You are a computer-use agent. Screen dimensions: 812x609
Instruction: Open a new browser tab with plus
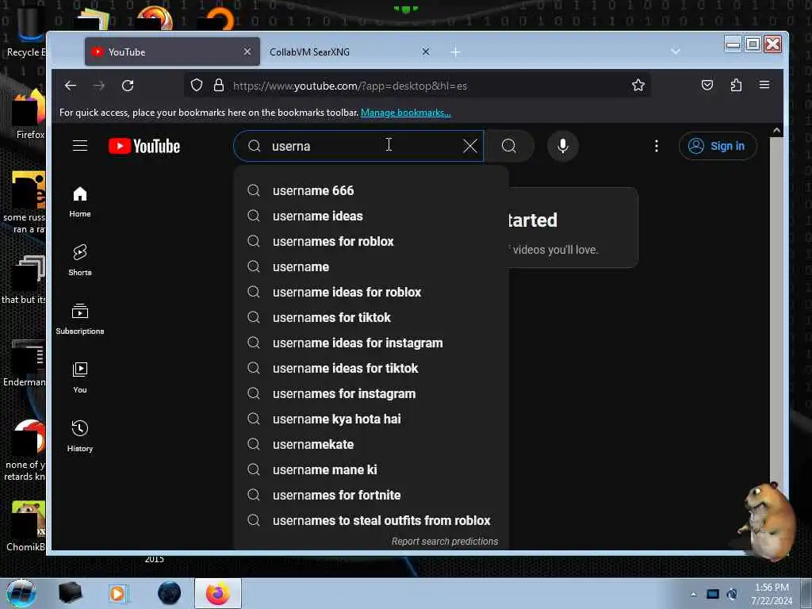click(455, 52)
